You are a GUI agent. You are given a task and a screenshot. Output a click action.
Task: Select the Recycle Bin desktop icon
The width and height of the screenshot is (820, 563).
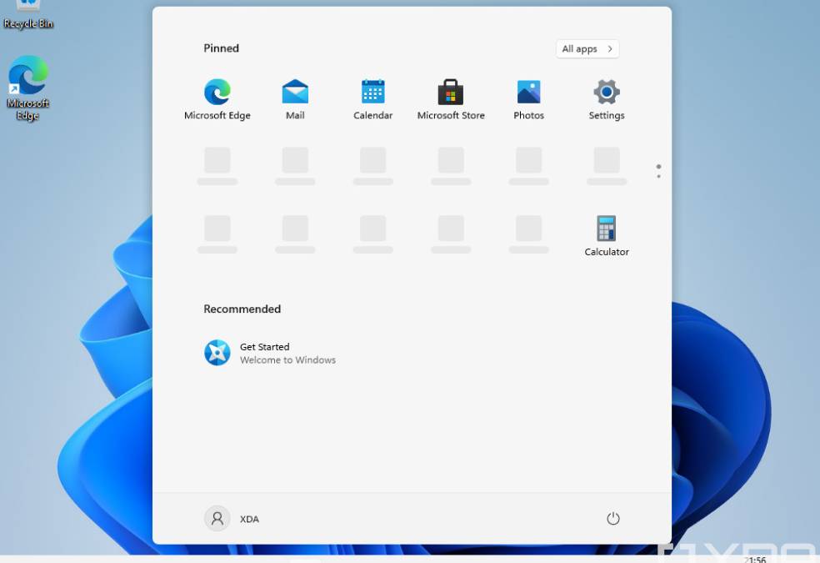pyautogui.click(x=28, y=15)
